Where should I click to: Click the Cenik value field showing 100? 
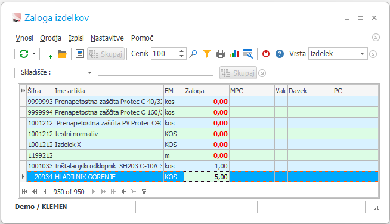[x=165, y=54]
